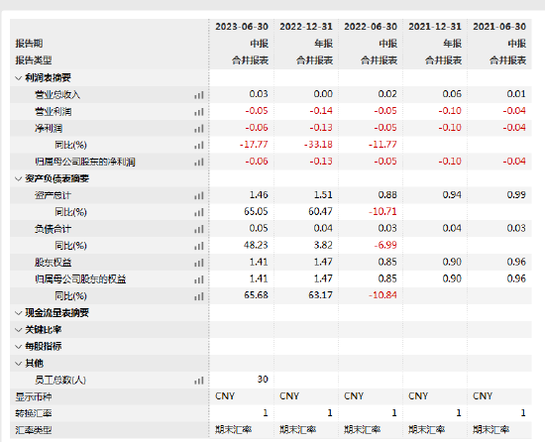This screenshot has height=442, width=545.
Task: Collapse the 资产负债表摘要 section
Action: click(x=19, y=179)
